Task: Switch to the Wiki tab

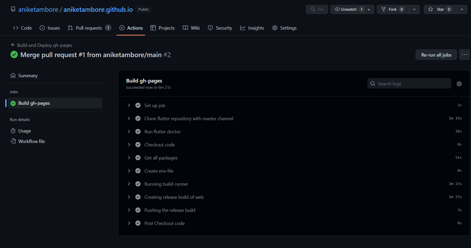Action: 191,28
